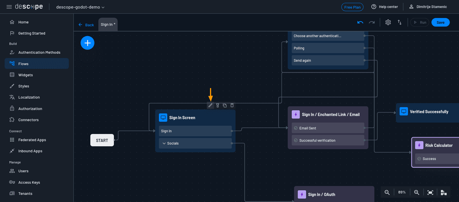Click the START node on canvas
459x202 pixels.
[102, 140]
